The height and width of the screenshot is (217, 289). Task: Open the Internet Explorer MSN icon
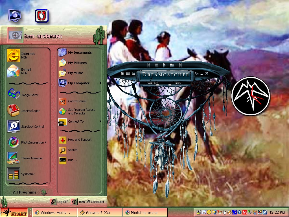pos(13,55)
